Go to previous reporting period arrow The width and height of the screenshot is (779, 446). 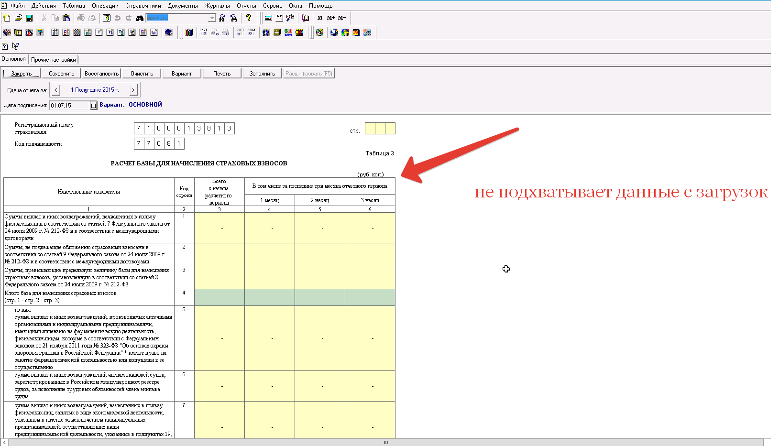pos(56,90)
